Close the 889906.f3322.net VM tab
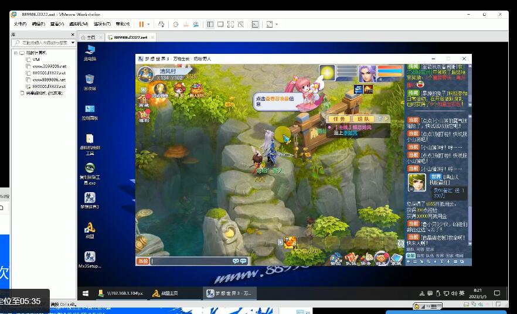Screen dimensions: 517x314 pos(152,37)
